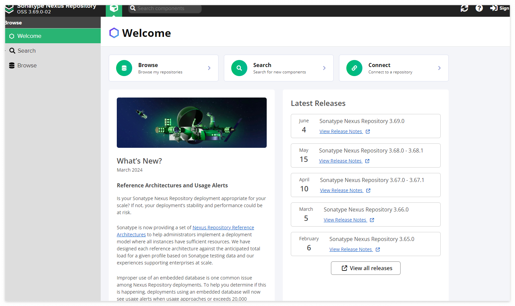
Task: Click the green Connect link icon on the card
Action: [x=354, y=68]
